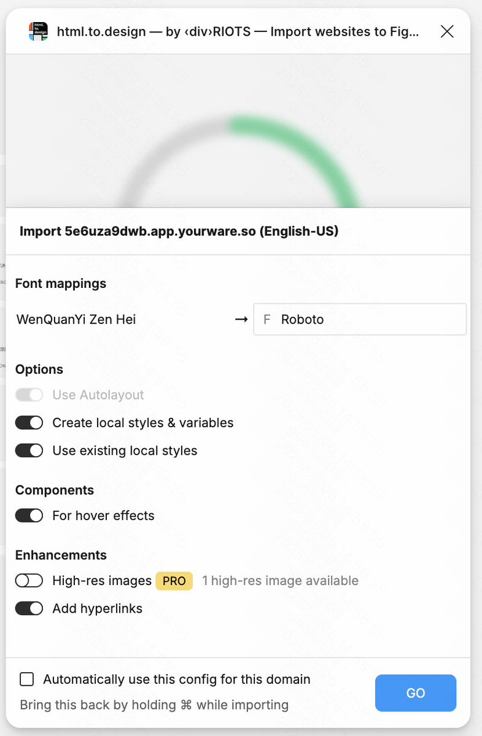Enable the High-res images switch
The image size is (482, 736).
29,581
